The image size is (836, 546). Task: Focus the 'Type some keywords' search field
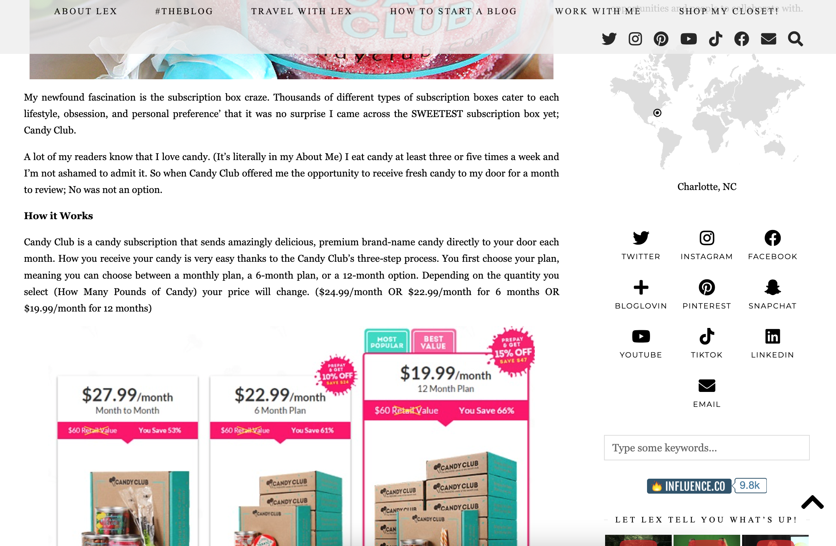point(707,448)
